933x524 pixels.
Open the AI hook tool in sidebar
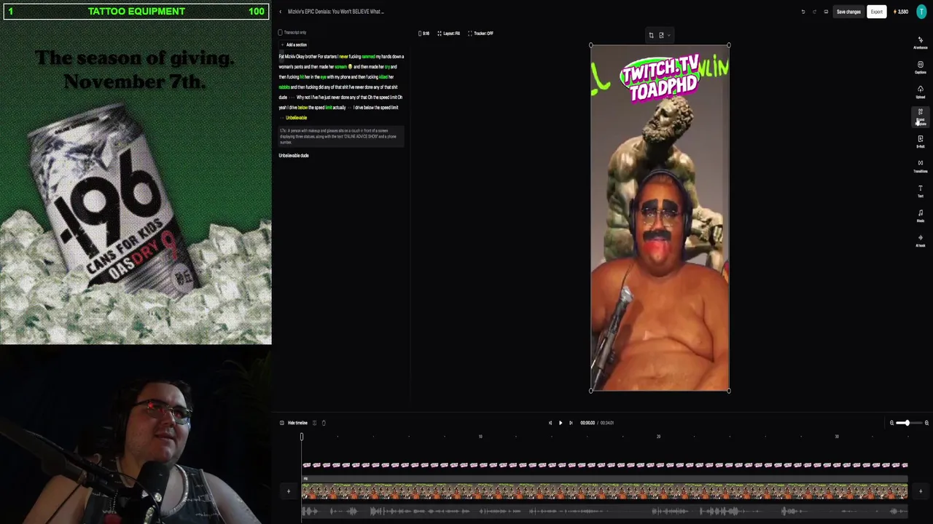click(920, 240)
